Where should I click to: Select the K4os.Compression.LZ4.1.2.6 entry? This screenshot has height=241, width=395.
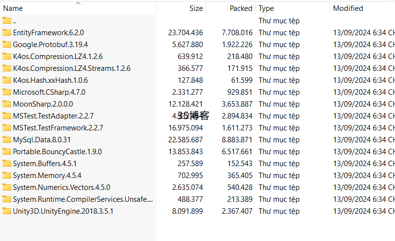pos(58,57)
